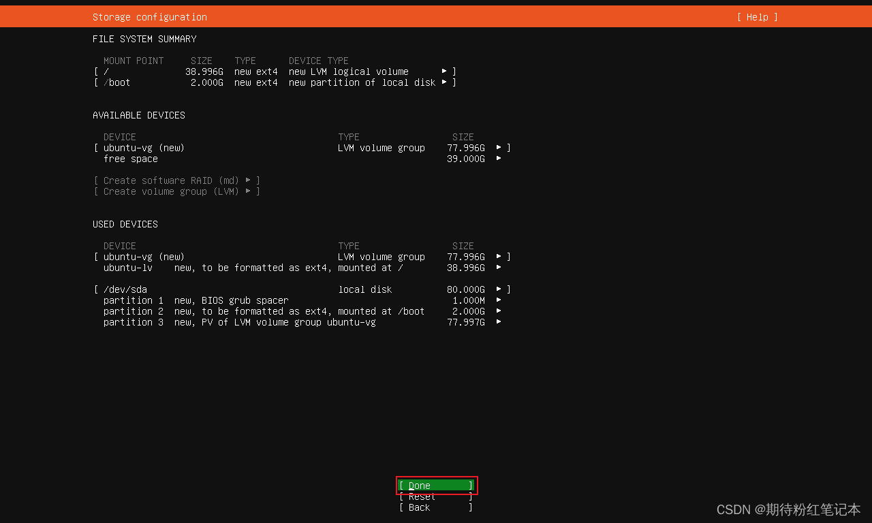Open arrow for partition 1 BIOS grub spacer
Screen dimensions: 872x523
(x=499, y=300)
